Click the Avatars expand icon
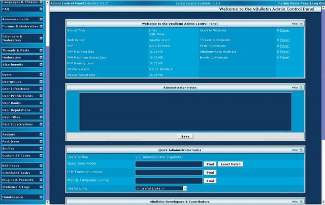This screenshot has height=205, width=325. click(41, 134)
